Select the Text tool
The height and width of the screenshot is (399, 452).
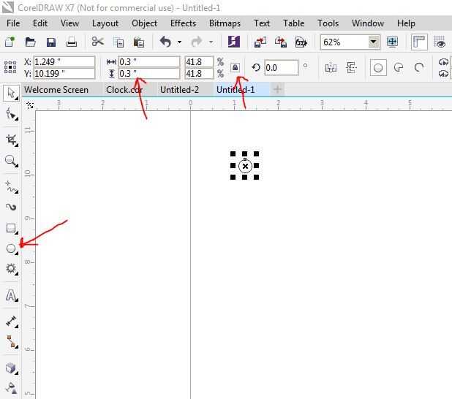(x=11, y=295)
